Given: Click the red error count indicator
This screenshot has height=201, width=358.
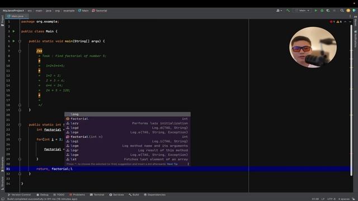Looking at the screenshot, I should coord(332,22).
